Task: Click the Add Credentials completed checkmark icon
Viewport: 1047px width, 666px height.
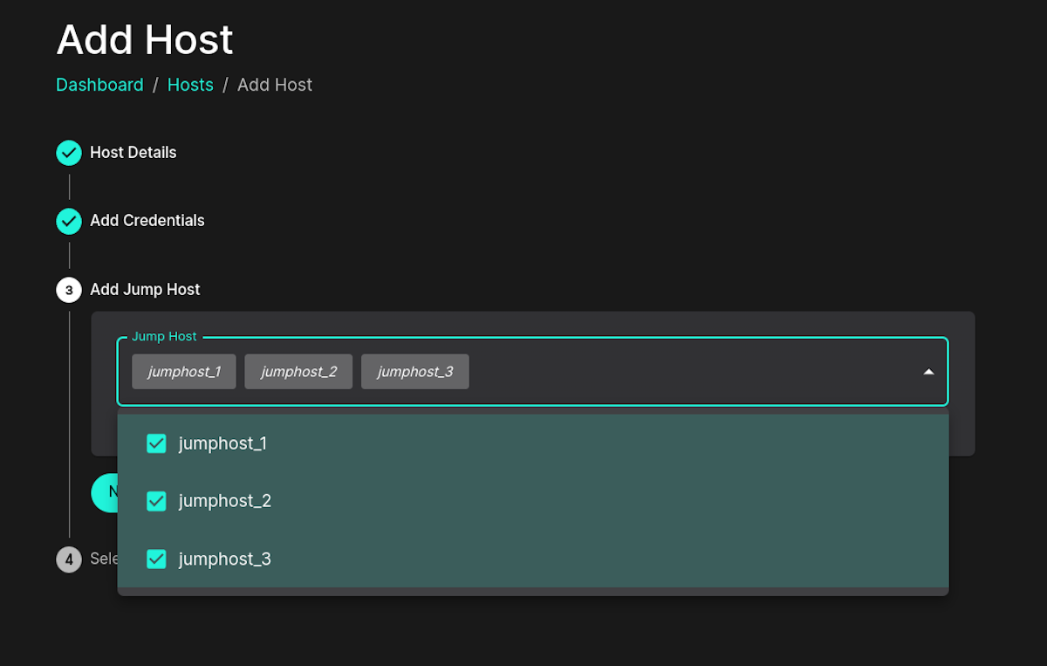Action: point(68,221)
